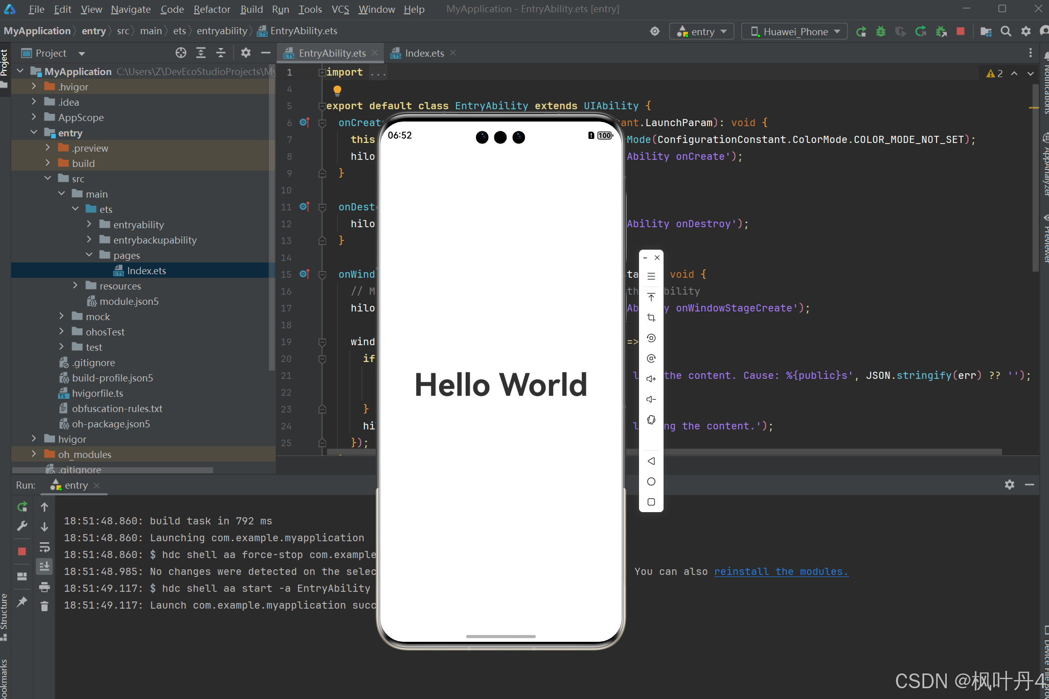Switch to the Index.ets editor tab
Screen dimensions: 1049x699
pos(424,53)
